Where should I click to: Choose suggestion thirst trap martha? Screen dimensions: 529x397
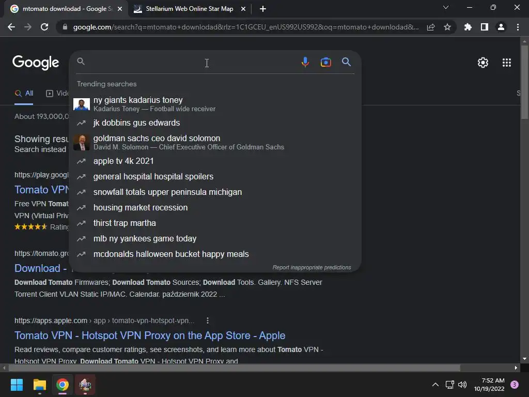coord(215,223)
